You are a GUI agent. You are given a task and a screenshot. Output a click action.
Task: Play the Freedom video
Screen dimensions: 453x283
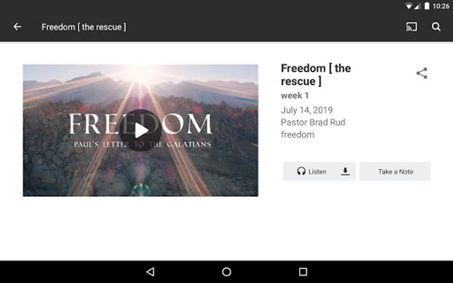(140, 130)
